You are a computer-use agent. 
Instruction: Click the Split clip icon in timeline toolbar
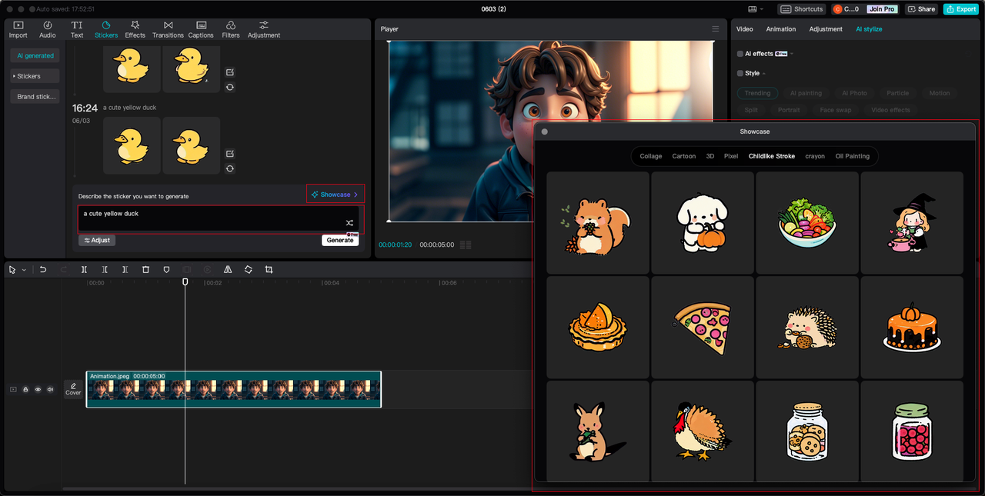pos(84,270)
